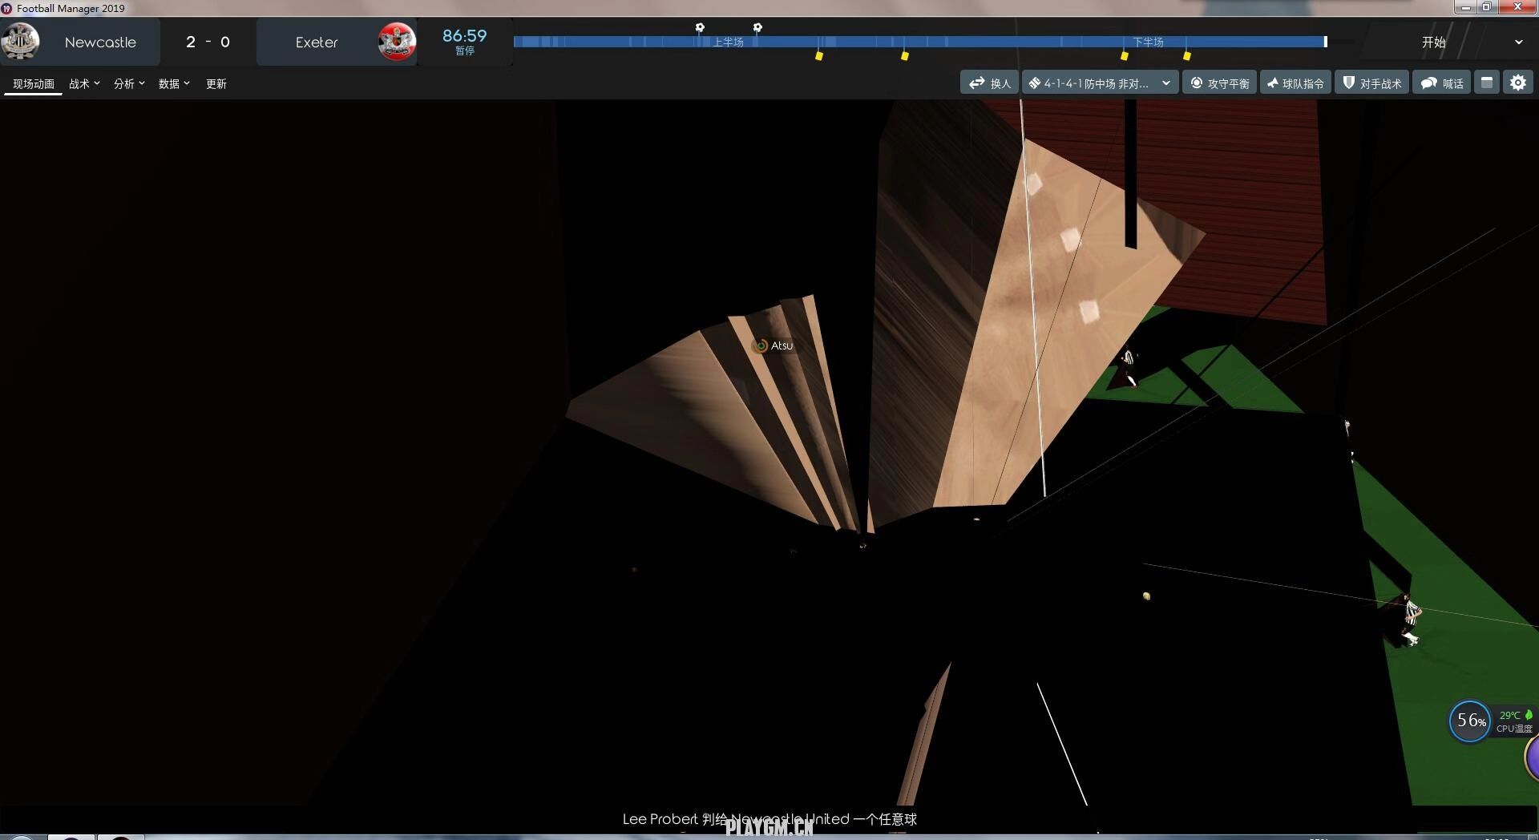Click the Exeter club crest
Image resolution: width=1539 pixels, height=840 pixels.
(397, 42)
